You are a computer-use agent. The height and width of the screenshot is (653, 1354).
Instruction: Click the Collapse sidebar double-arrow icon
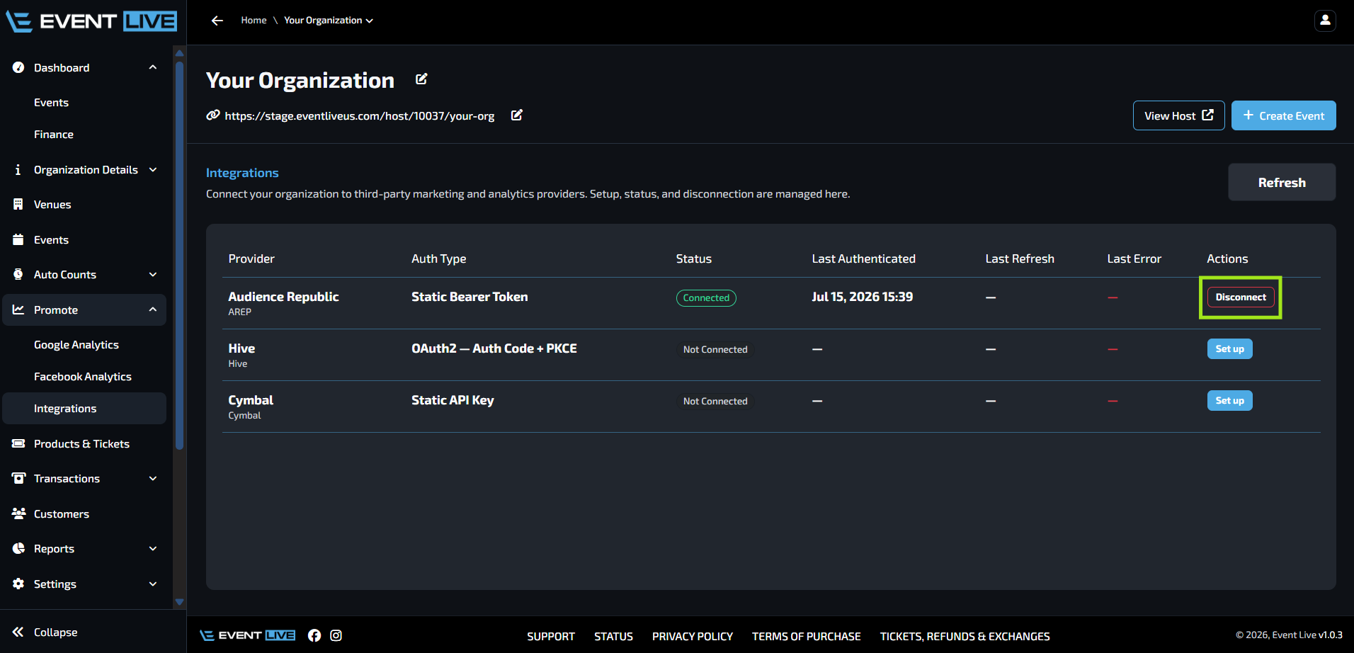pyautogui.click(x=18, y=632)
